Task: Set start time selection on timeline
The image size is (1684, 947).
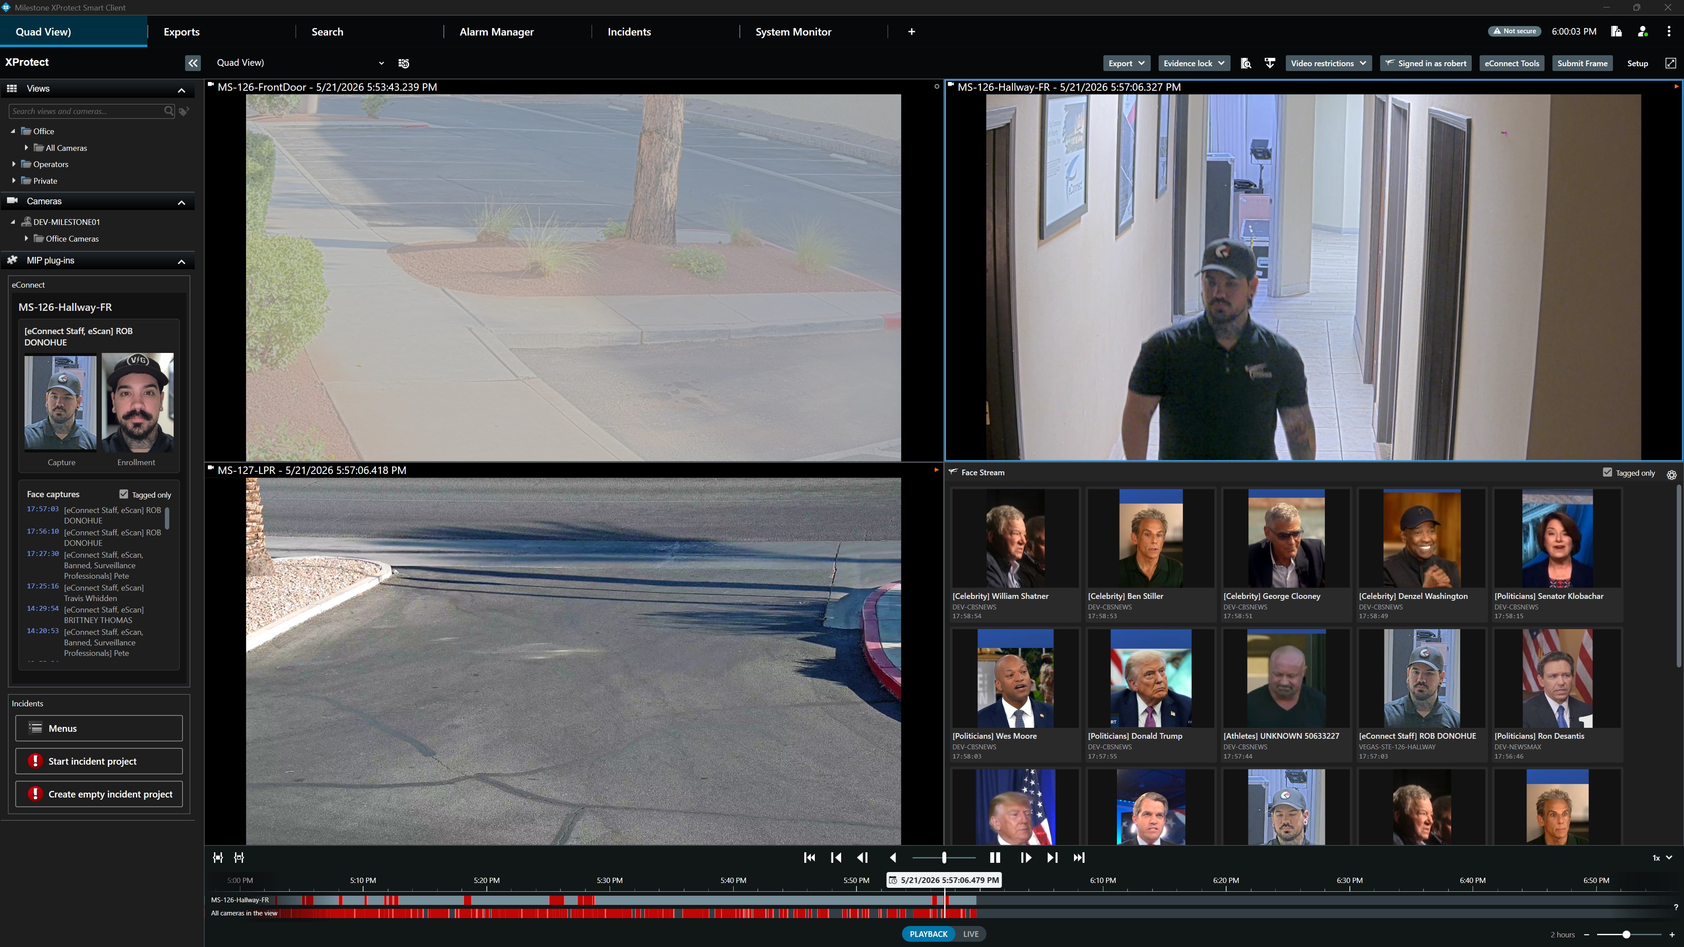Action: pos(218,858)
